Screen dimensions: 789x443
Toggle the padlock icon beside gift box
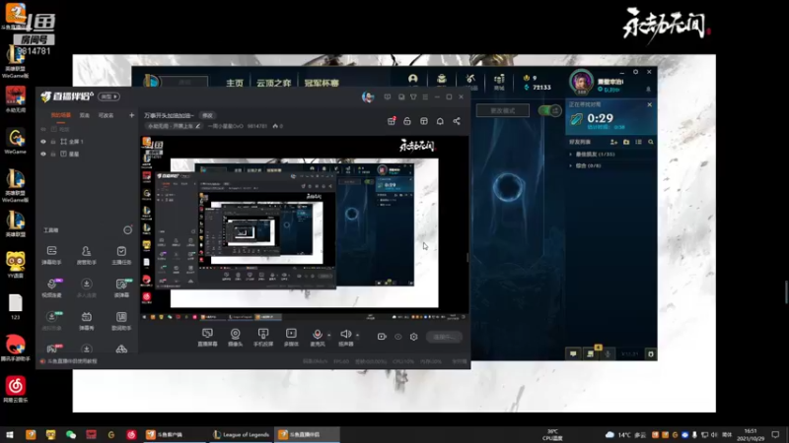(407, 121)
